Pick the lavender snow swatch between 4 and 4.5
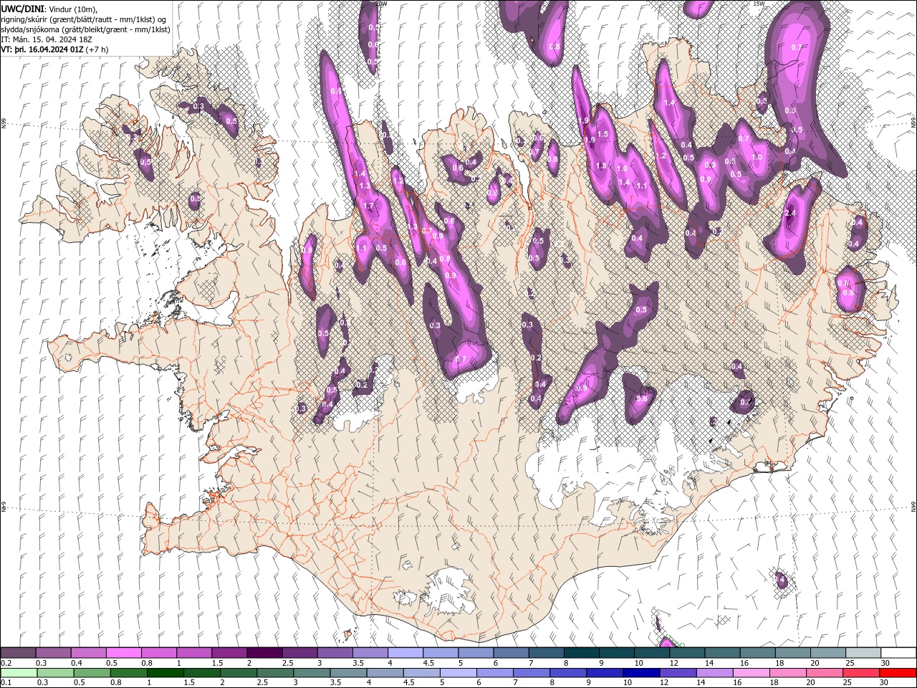Image resolution: width=917 pixels, height=688 pixels. tap(405, 652)
